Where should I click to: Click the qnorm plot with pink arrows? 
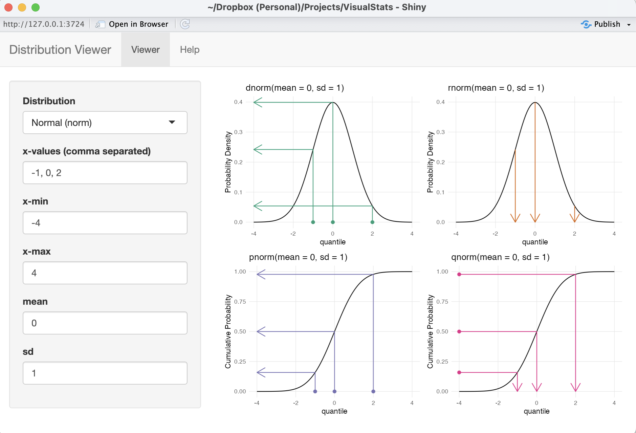pos(536,332)
